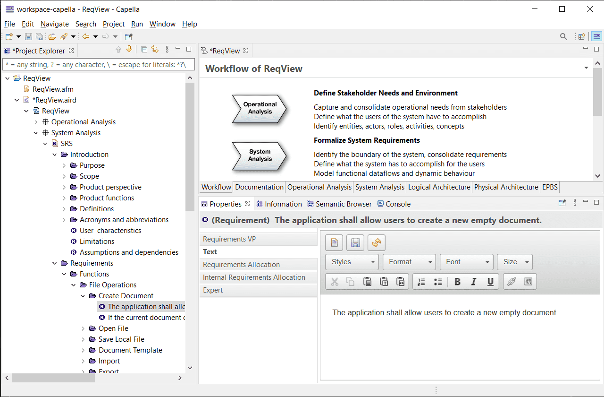Viewport: 604px width, 397px height.
Task: Open the Styles dropdown
Action: click(x=352, y=262)
